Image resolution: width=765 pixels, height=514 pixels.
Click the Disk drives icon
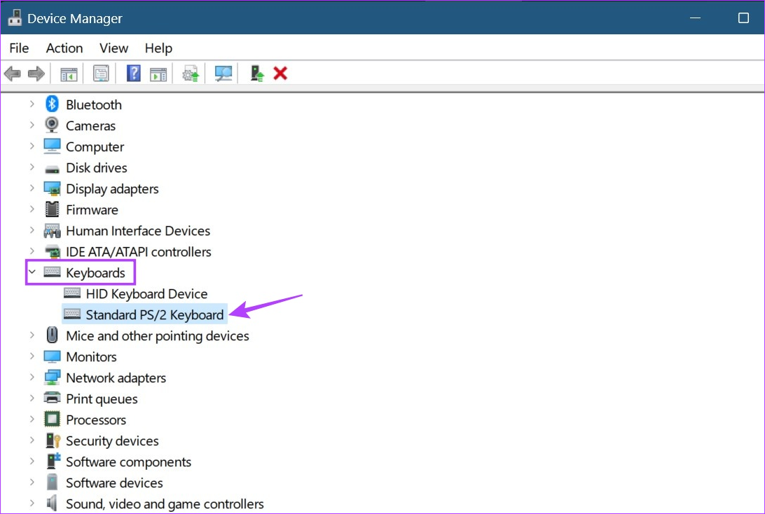53,169
